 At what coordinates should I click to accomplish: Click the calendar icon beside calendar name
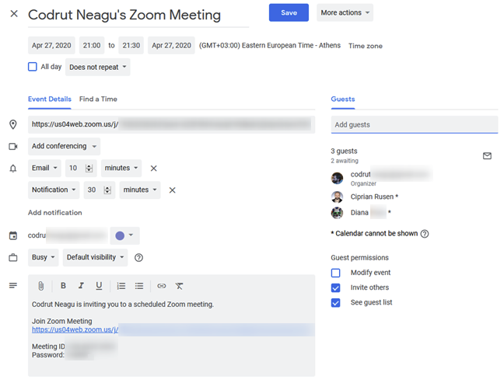tap(13, 235)
